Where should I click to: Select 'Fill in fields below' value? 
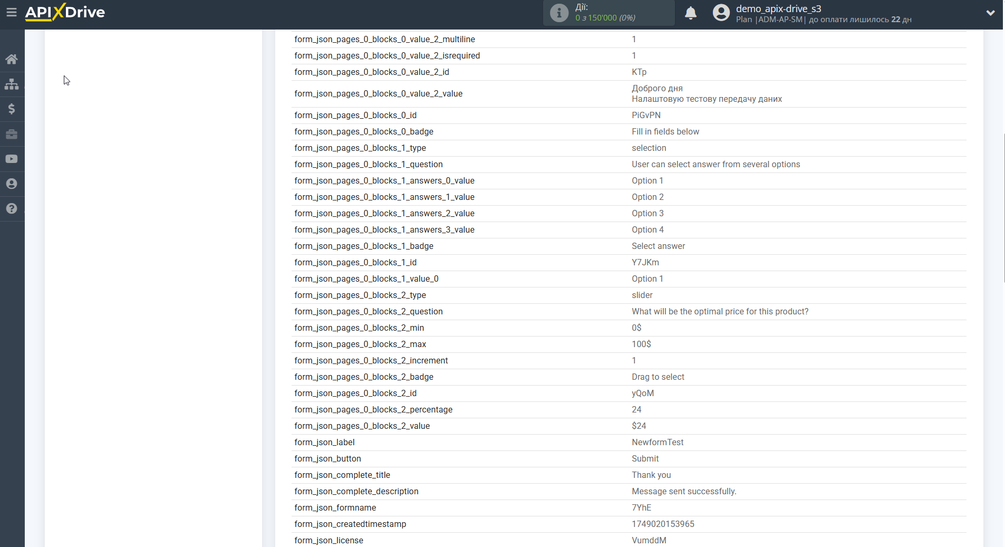[665, 132]
